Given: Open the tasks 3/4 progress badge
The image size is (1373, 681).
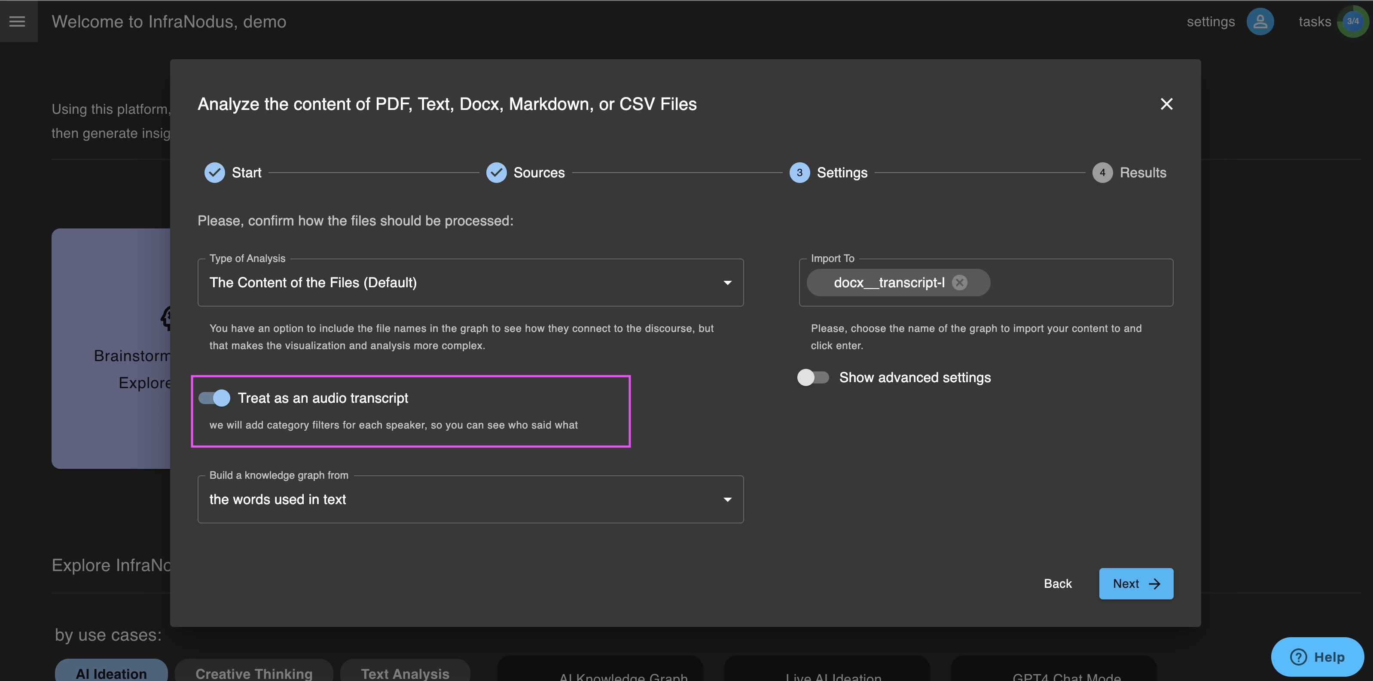Looking at the screenshot, I should 1353,21.
